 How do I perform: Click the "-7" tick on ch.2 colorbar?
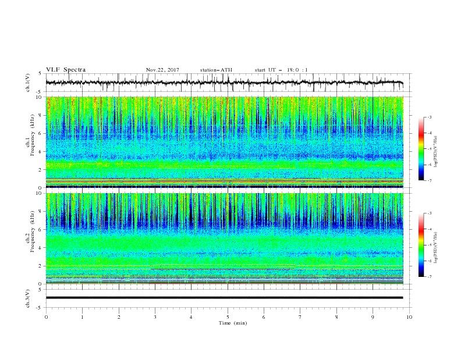point(430,277)
